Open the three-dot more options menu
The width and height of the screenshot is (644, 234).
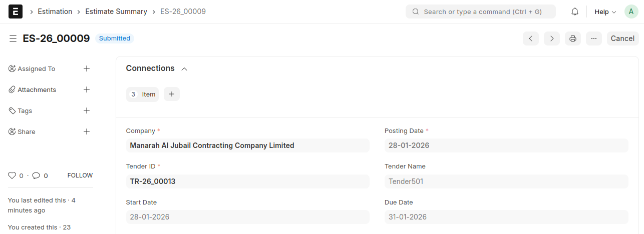[x=593, y=38]
